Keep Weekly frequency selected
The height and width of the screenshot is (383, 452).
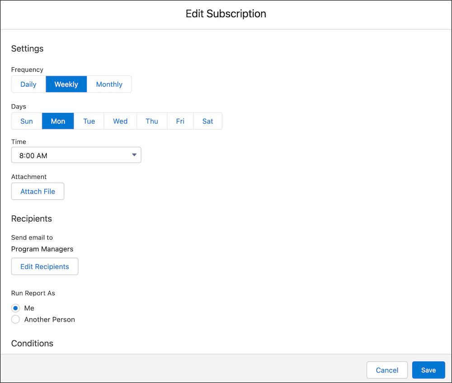[x=66, y=84]
